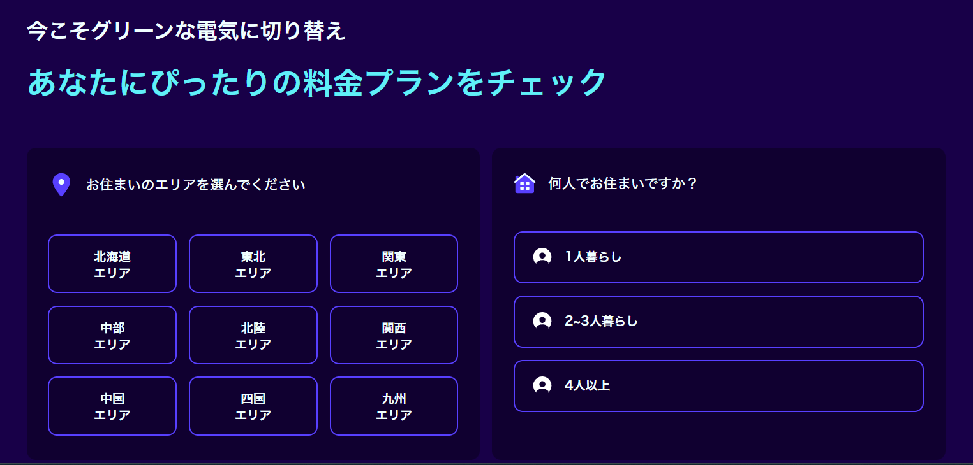Image resolution: width=973 pixels, height=465 pixels.
Task: Click person icon beside 2~3人暮らし
Action: tap(542, 321)
